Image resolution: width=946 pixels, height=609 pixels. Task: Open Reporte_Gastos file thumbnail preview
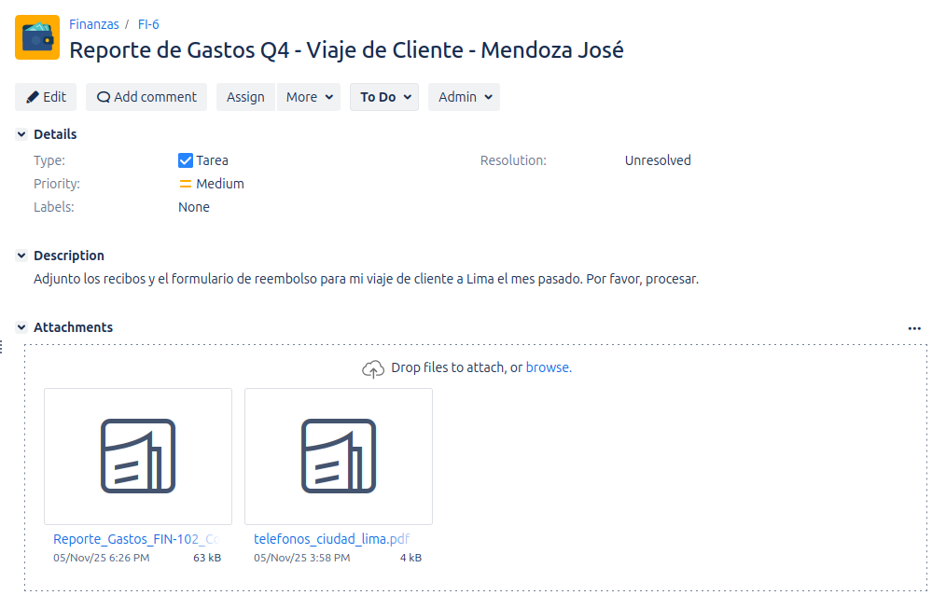(x=138, y=456)
